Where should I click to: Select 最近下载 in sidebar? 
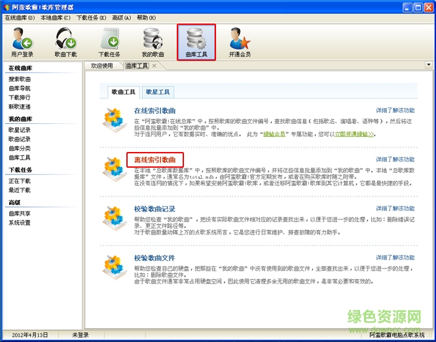20,191
